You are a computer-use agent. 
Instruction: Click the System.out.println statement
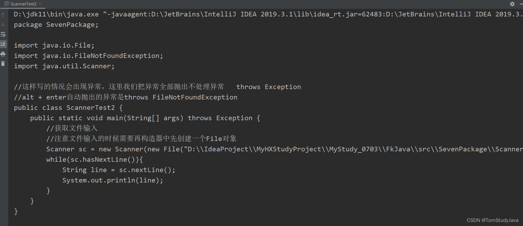(112, 180)
